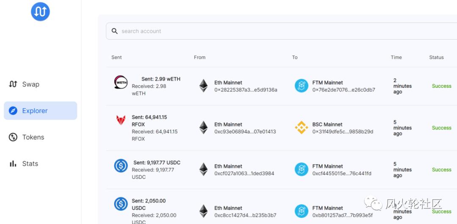
Task: Open sender address 0x28225387a3...e5d9136a
Action: (245, 90)
